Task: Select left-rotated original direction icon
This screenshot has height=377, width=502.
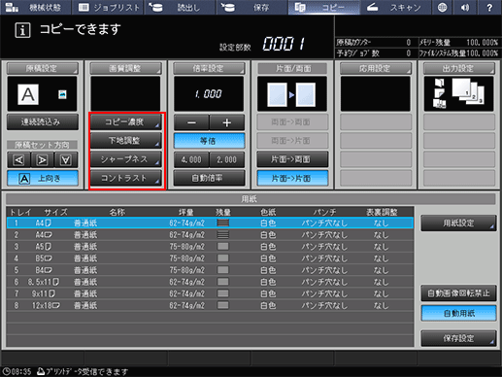Action: (x=18, y=160)
